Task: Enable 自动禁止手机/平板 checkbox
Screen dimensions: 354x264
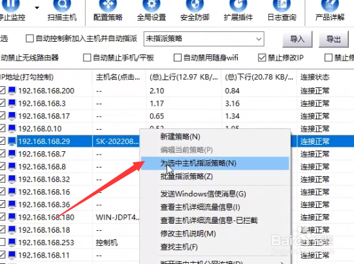Action: [87, 57]
